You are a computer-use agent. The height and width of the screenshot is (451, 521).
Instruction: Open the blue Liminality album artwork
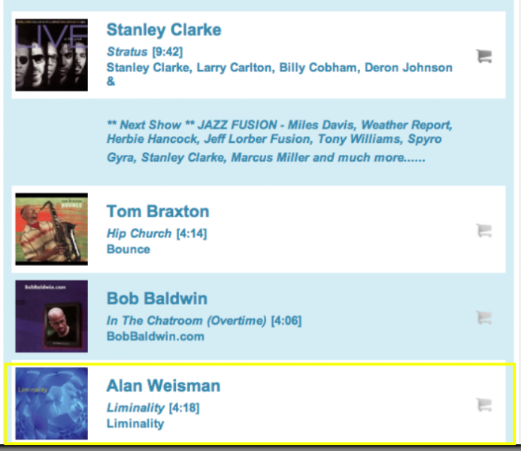click(x=52, y=404)
